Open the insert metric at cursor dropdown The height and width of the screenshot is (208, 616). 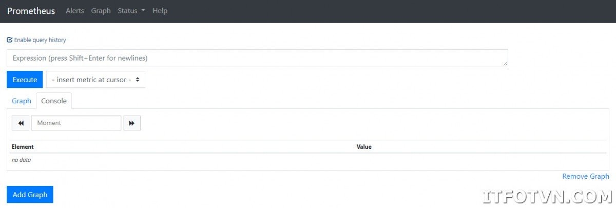95,80
